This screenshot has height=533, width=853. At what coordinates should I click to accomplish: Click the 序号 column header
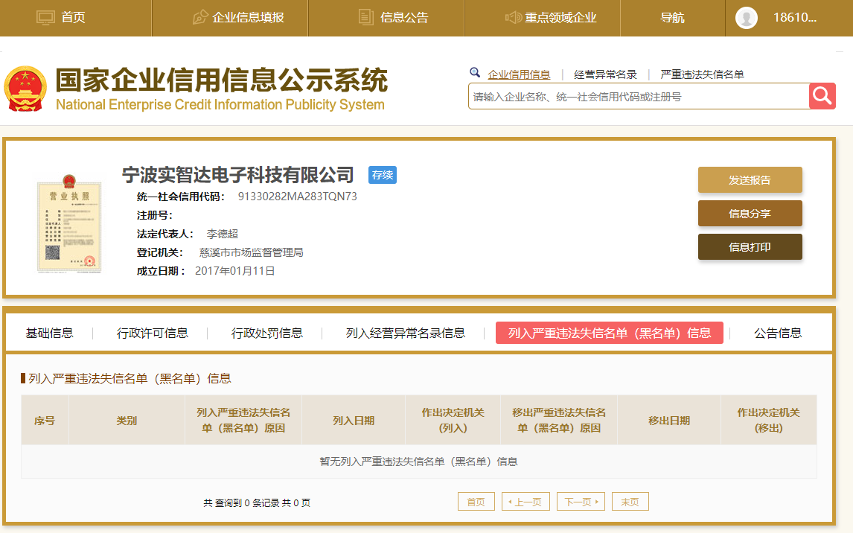45,421
